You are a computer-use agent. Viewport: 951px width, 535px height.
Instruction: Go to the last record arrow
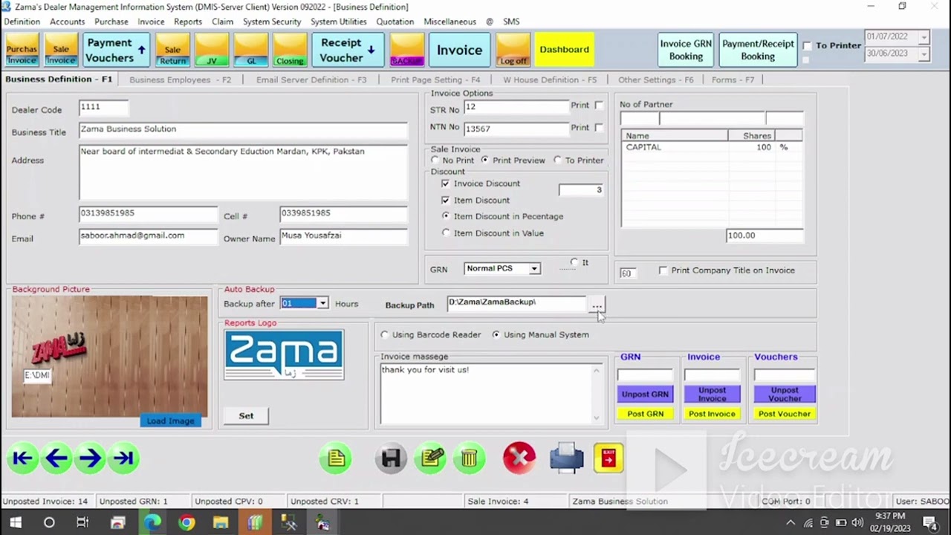[123, 458]
